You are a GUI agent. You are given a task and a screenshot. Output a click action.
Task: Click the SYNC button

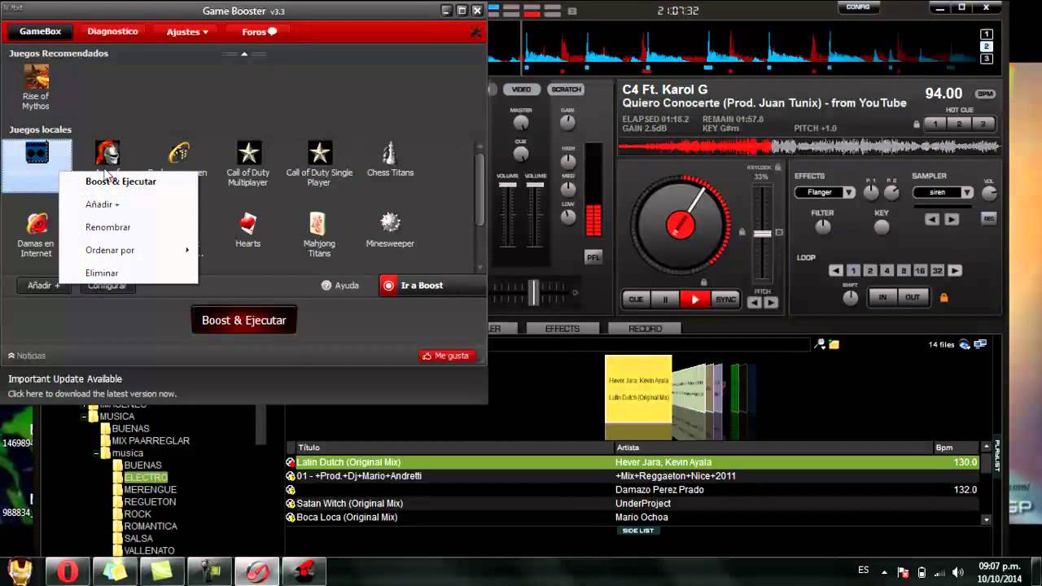(725, 300)
